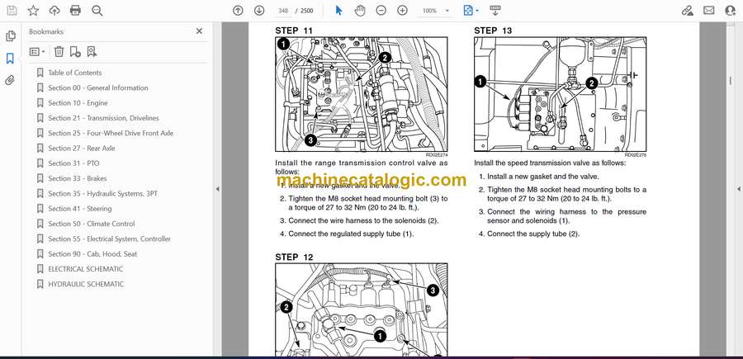Click 'Connect the regulated supply tube (1).' text
This screenshot has height=359, width=743.
click(x=351, y=234)
